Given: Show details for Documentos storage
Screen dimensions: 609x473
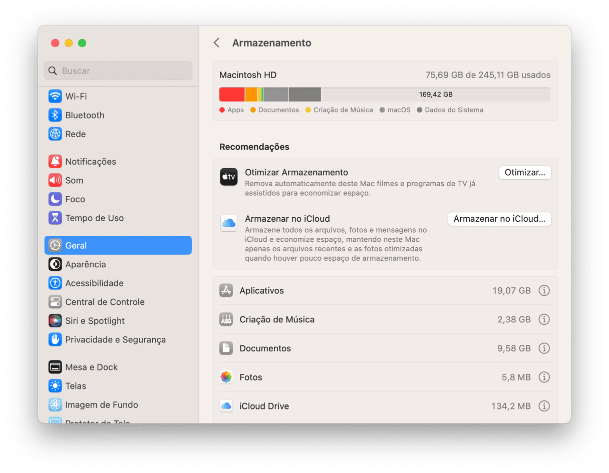Looking at the screenshot, I should click(544, 348).
